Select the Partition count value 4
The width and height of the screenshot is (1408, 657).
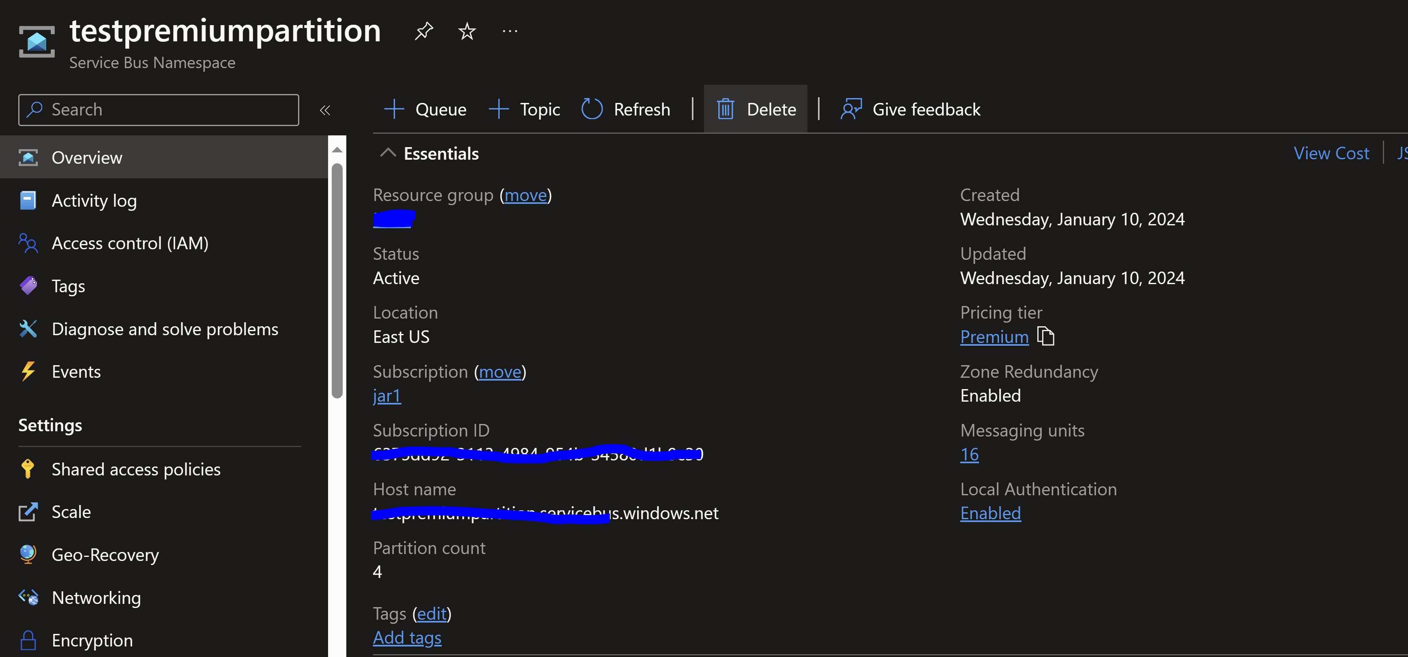[377, 572]
